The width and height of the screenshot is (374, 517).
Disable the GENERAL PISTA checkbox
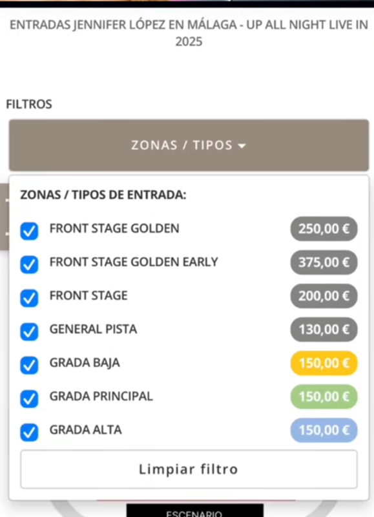point(29,332)
